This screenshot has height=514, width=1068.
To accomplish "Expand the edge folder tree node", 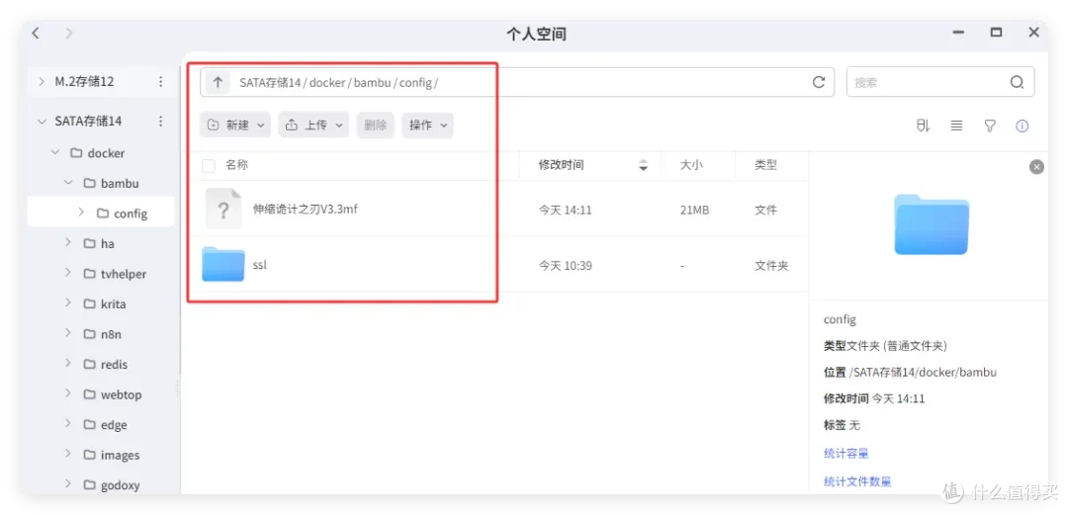I will click(x=68, y=424).
